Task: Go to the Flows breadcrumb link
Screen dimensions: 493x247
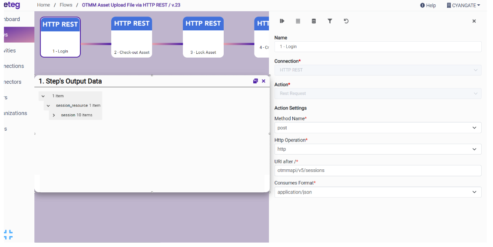Action: tap(66, 5)
